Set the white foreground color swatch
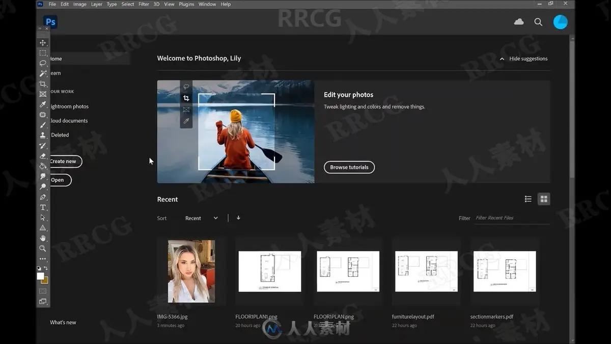The image size is (611, 344). pos(40,276)
